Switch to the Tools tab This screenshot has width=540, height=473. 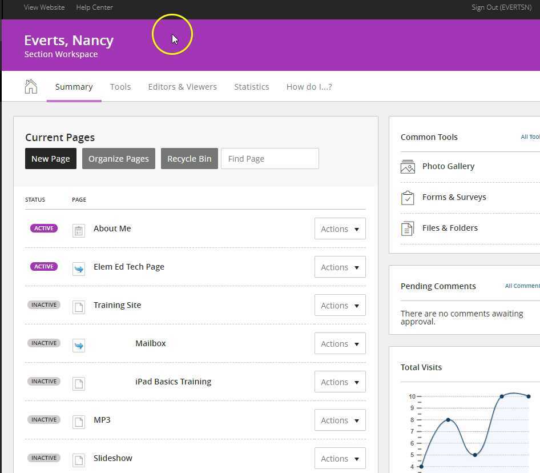120,87
